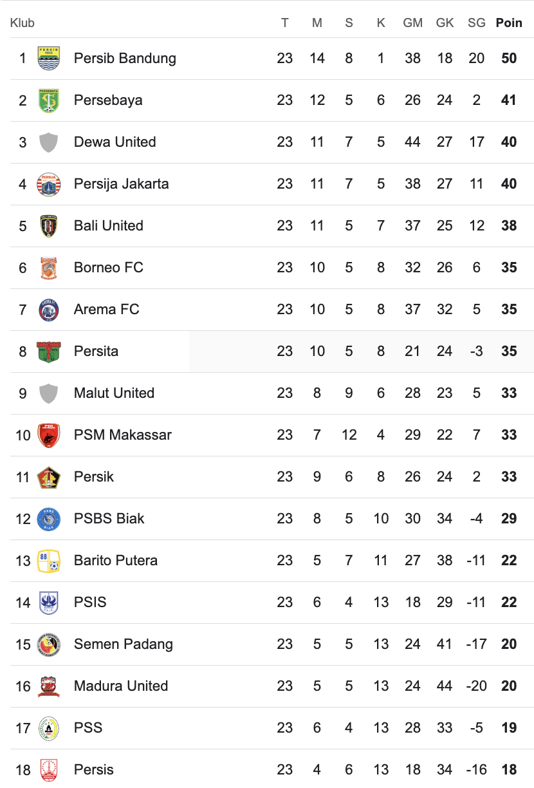This screenshot has height=788, width=534.
Task: Click the Poin column header
Action: pyautogui.click(x=508, y=23)
